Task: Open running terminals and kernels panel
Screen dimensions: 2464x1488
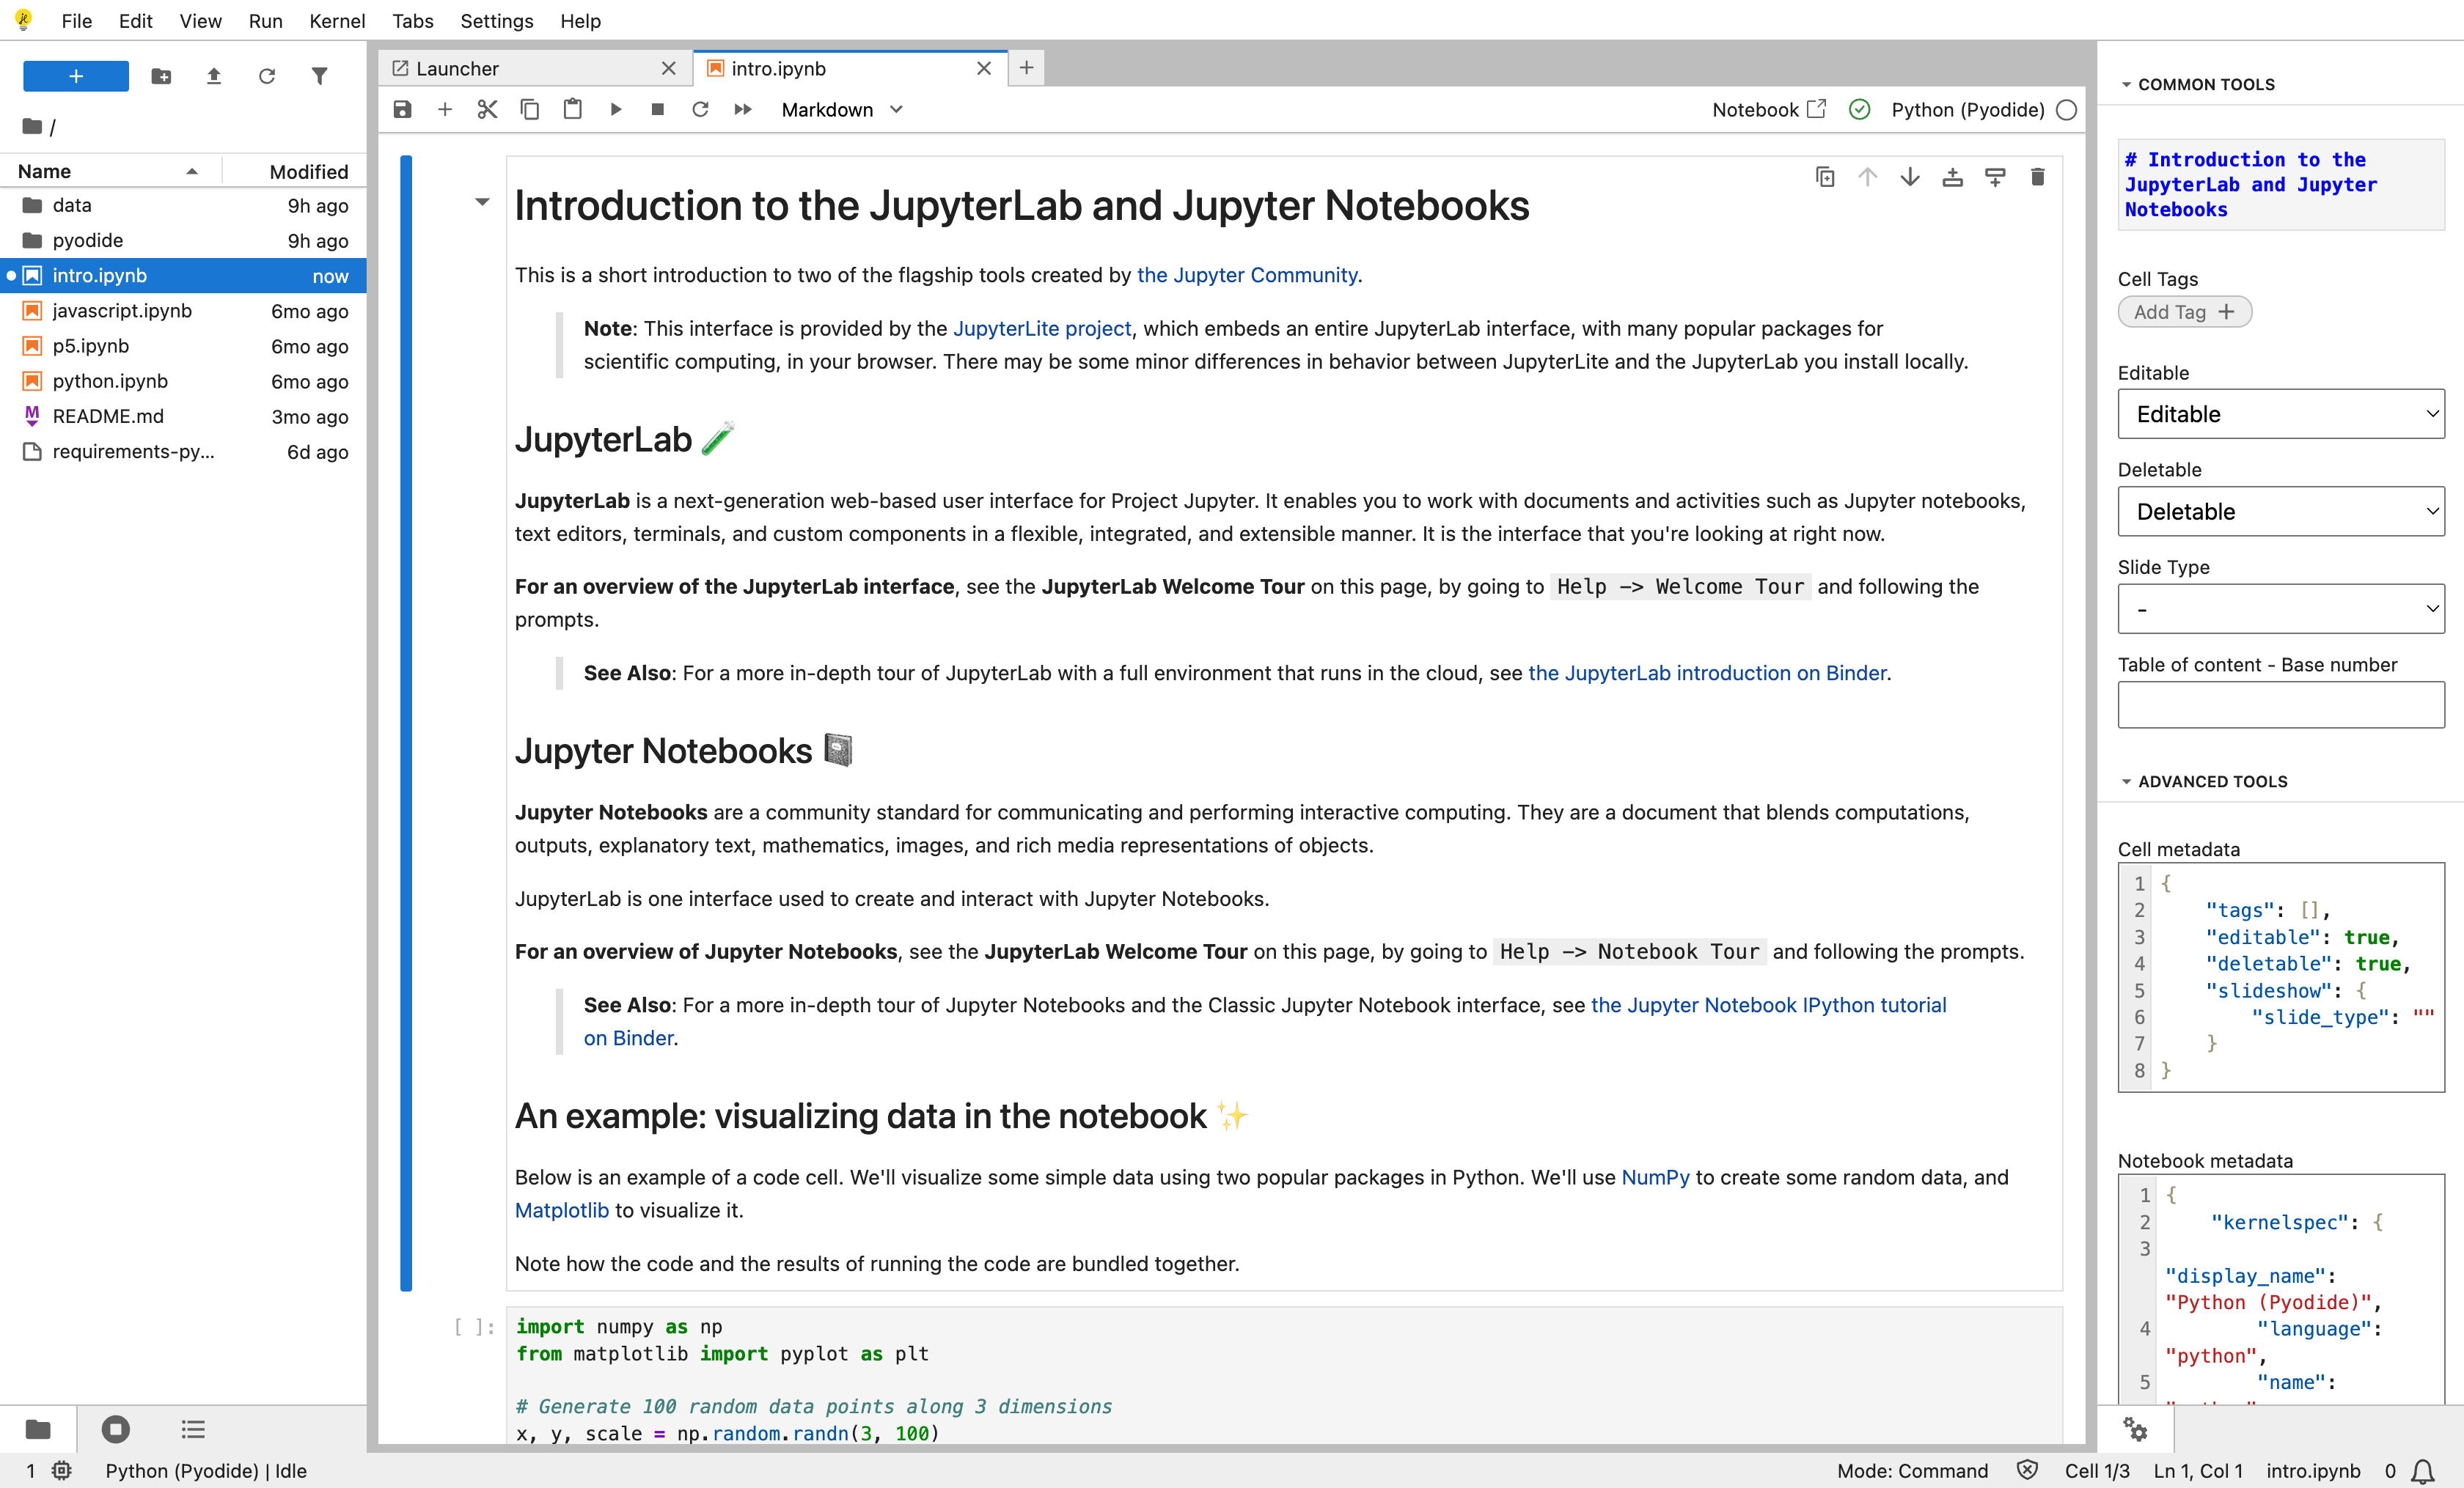Action: coord(116,1428)
